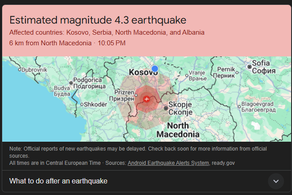Click the 'Estimated magnitude 4.3 earthquake' heading

click(98, 20)
